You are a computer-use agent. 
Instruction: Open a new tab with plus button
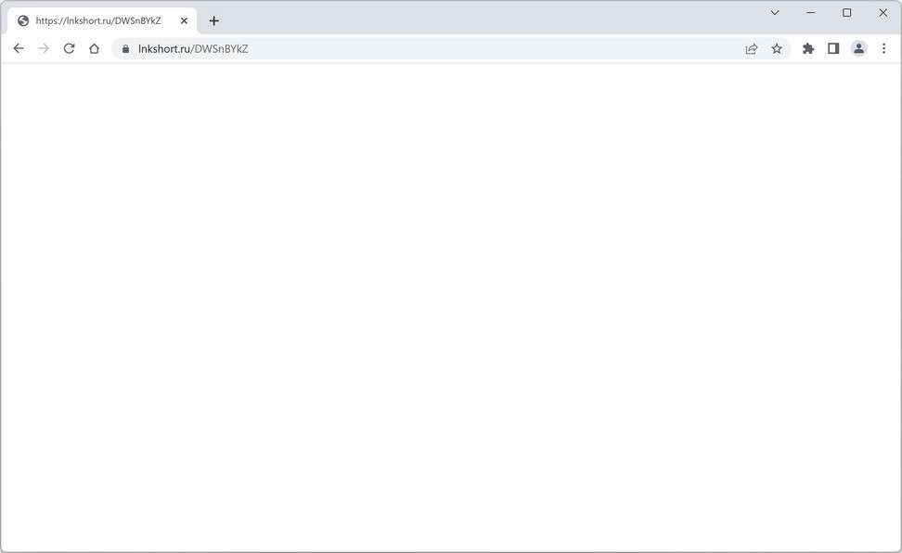214,20
